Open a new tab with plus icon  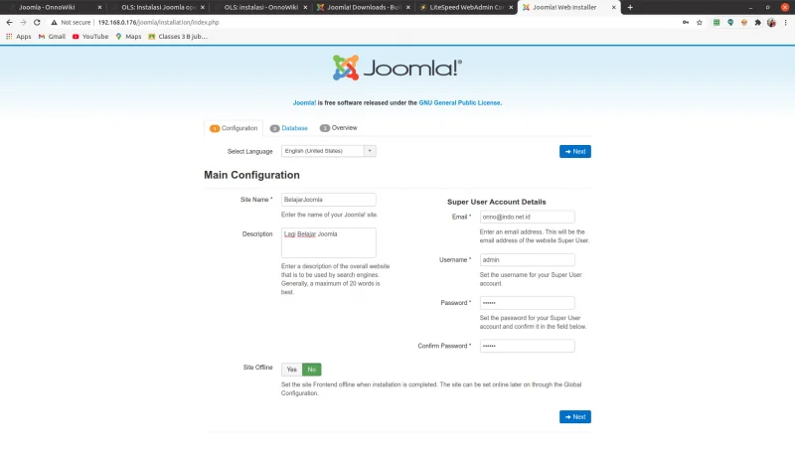630,7
